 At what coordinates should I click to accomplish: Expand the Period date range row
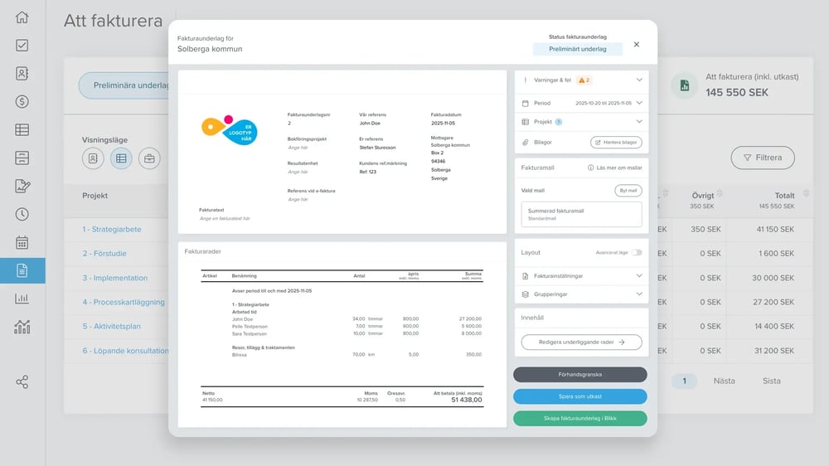pos(639,104)
